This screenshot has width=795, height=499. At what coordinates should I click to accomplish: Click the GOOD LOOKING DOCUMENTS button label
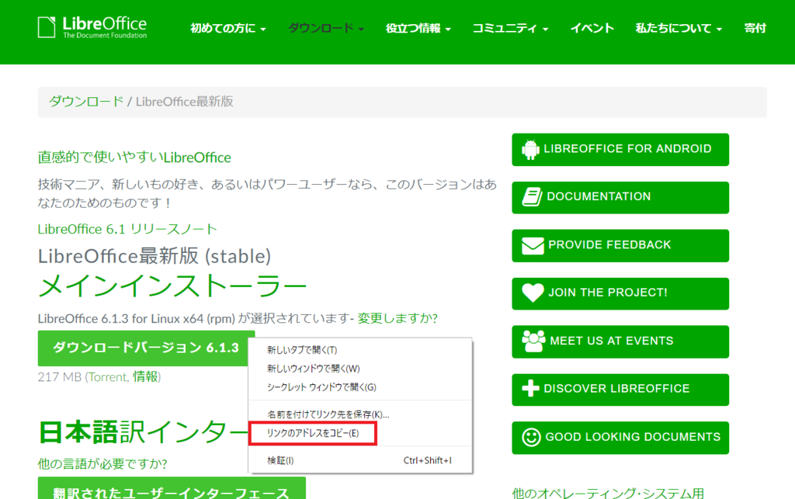coord(633,437)
